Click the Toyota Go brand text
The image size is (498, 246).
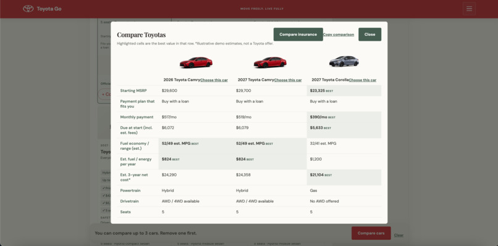pyautogui.click(x=49, y=9)
